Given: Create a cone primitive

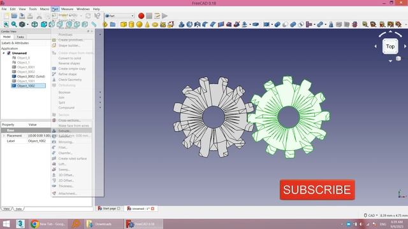Looking at the screenshot, I should pos(147,24).
